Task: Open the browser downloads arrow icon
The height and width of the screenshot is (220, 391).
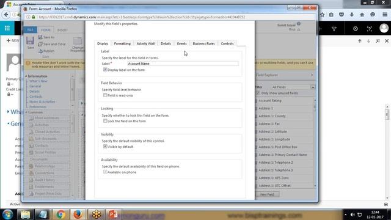Action: point(352,15)
